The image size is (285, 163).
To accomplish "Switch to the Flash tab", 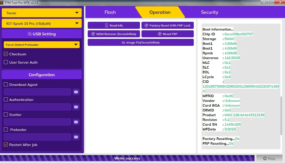I will coord(110,12).
